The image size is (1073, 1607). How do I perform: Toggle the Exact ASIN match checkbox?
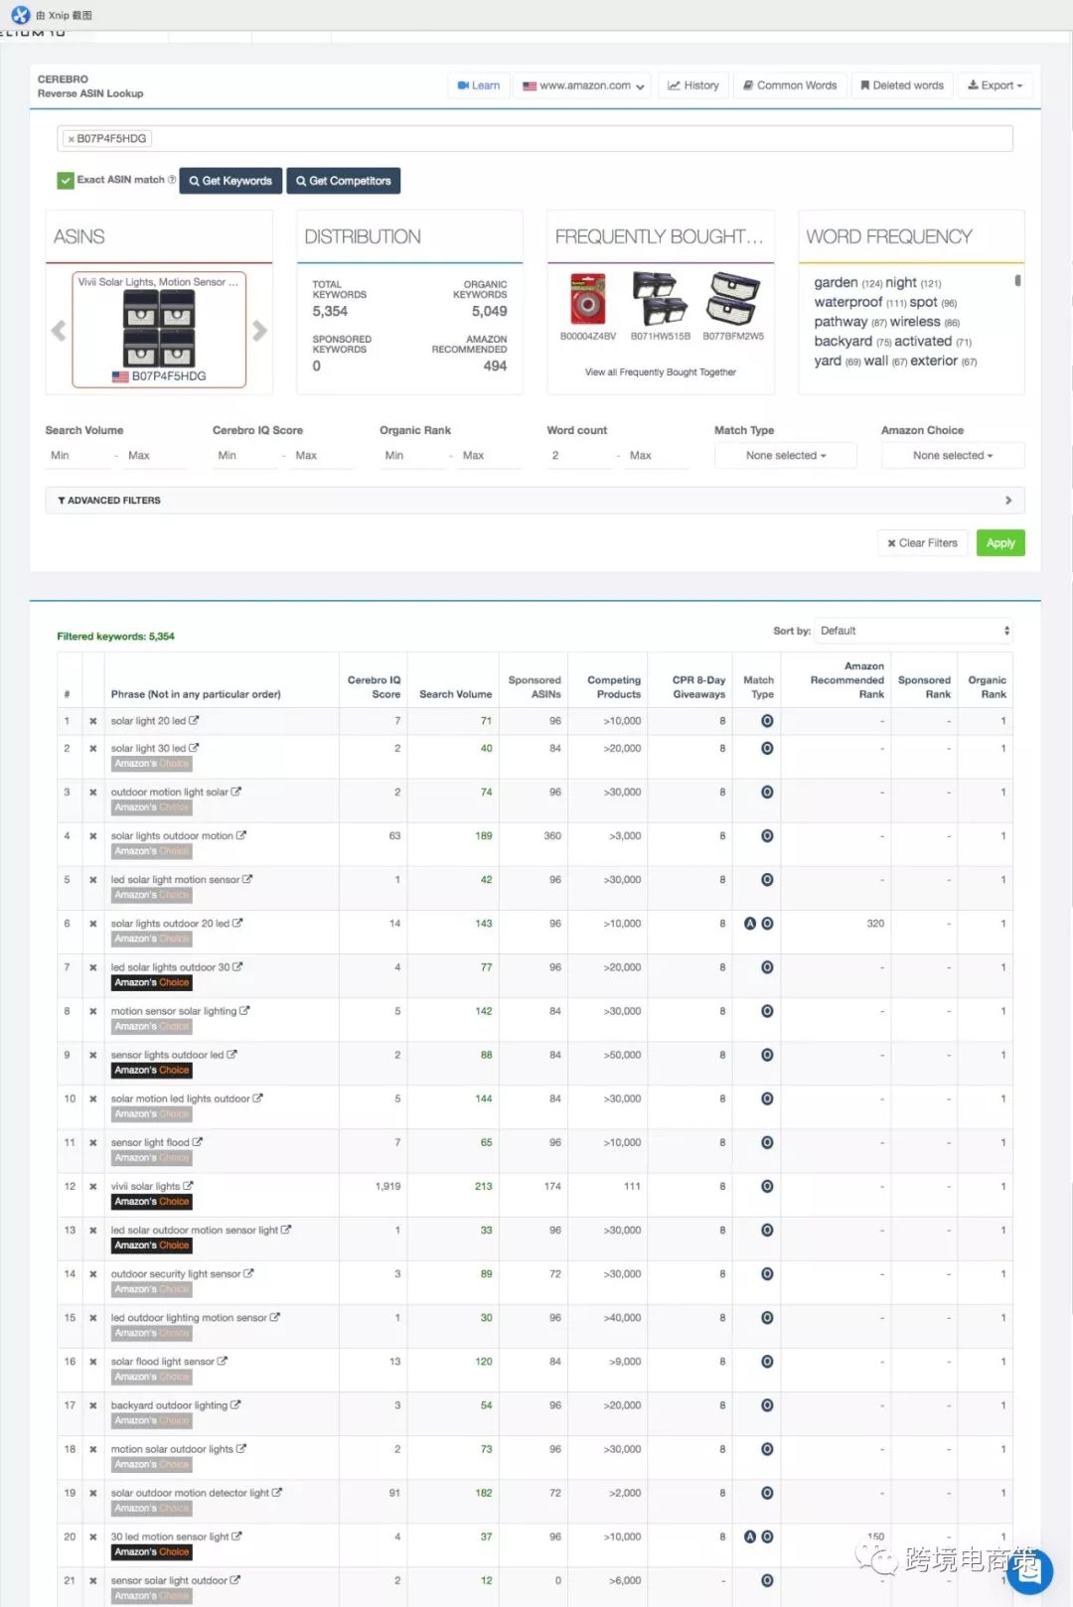[x=66, y=180]
